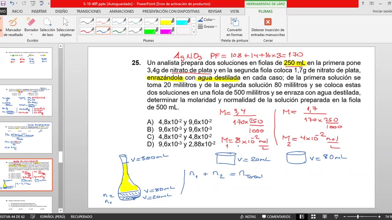Open the undo history dropdown arrow
This screenshot has width=392, height=220.
click(x=17, y=3)
